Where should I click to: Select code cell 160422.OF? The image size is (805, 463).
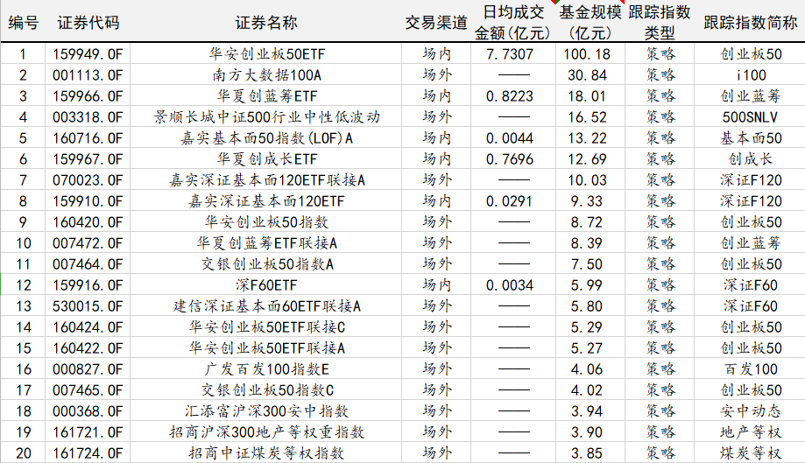tap(88, 348)
